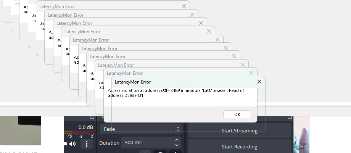Close the frontmost LatencyMon Error dialog
Viewport: 351px width, 153px height.
(259, 82)
